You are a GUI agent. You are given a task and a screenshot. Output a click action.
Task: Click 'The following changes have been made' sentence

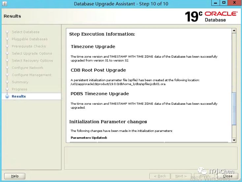coord(122,131)
